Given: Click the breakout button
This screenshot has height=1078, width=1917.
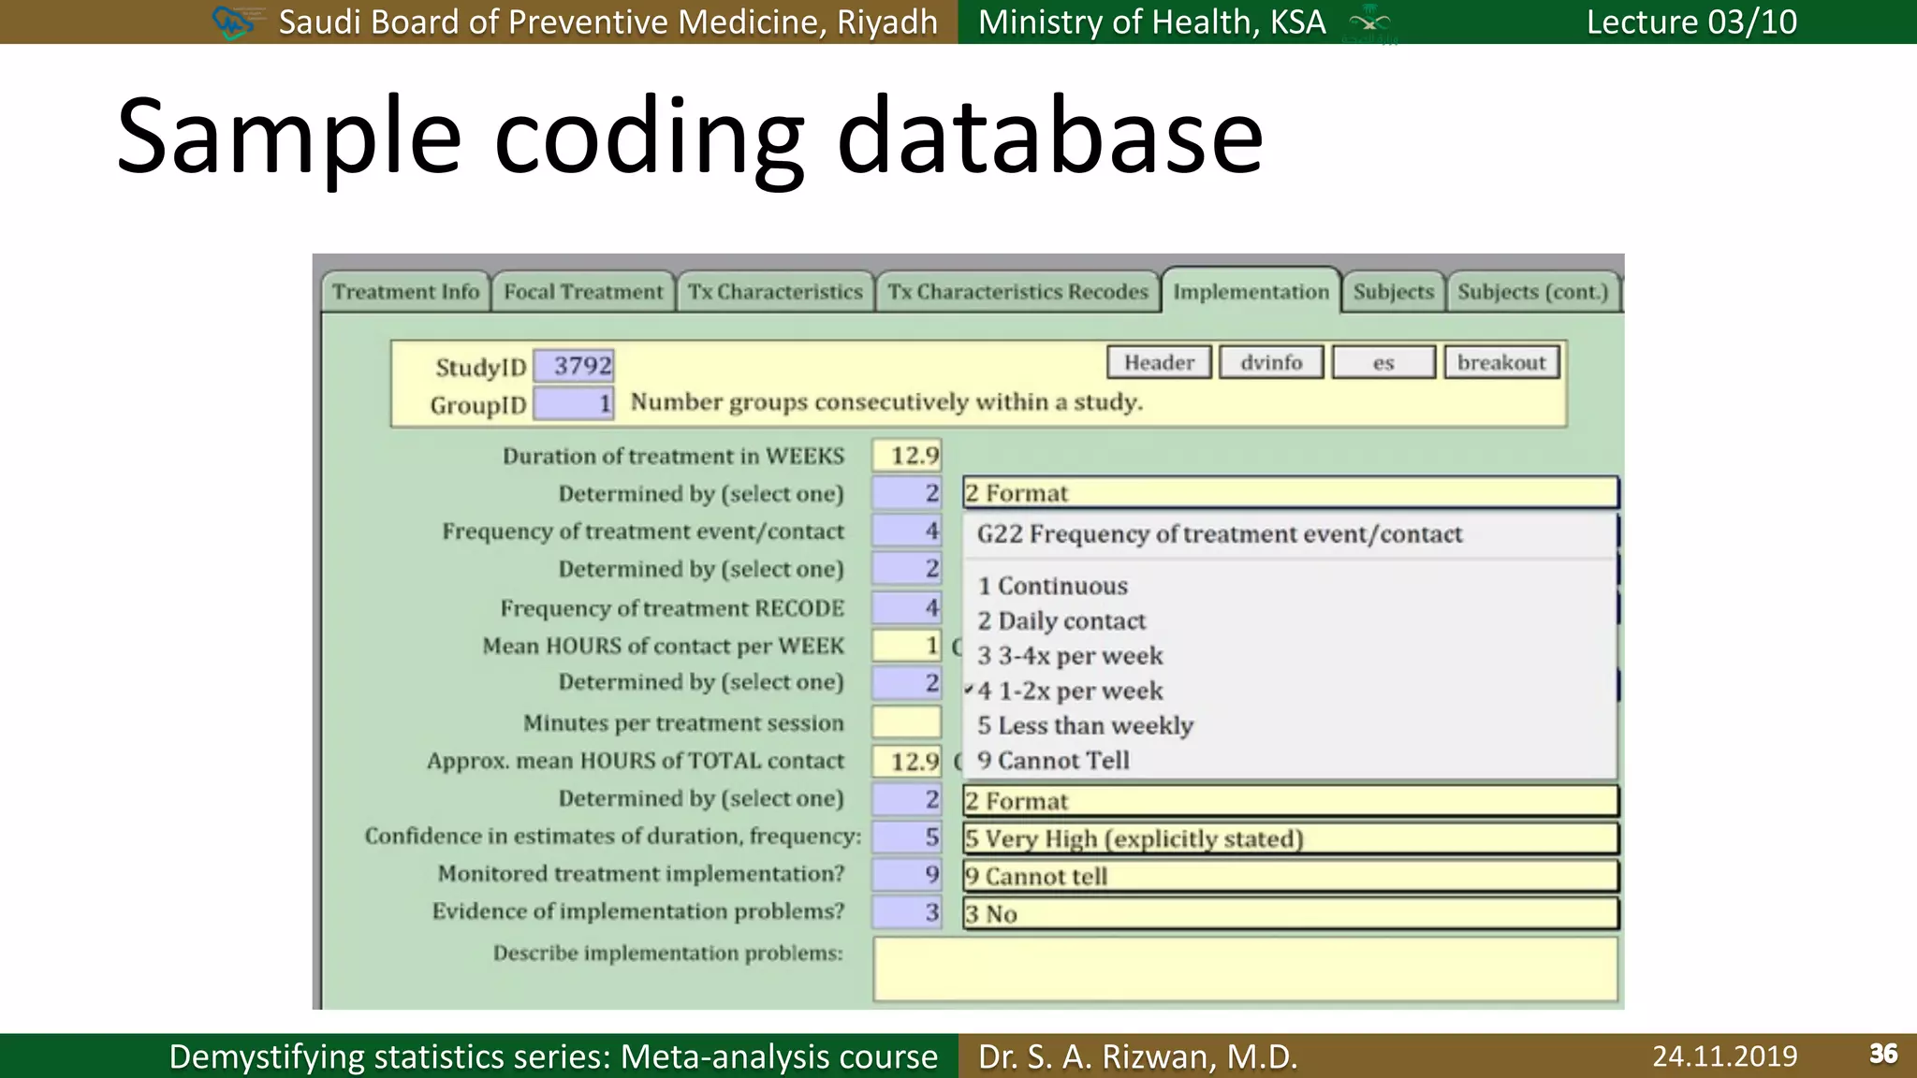Looking at the screenshot, I should 1501,362.
